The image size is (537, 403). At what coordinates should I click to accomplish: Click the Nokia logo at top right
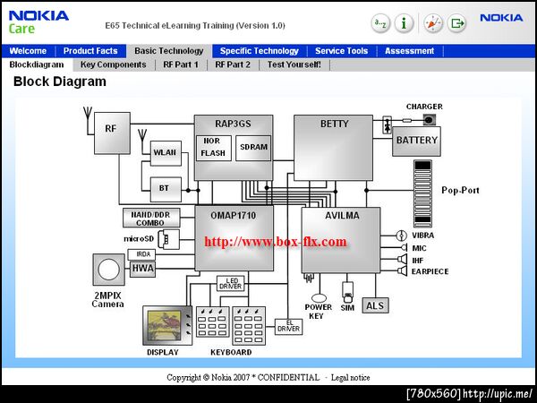[501, 18]
